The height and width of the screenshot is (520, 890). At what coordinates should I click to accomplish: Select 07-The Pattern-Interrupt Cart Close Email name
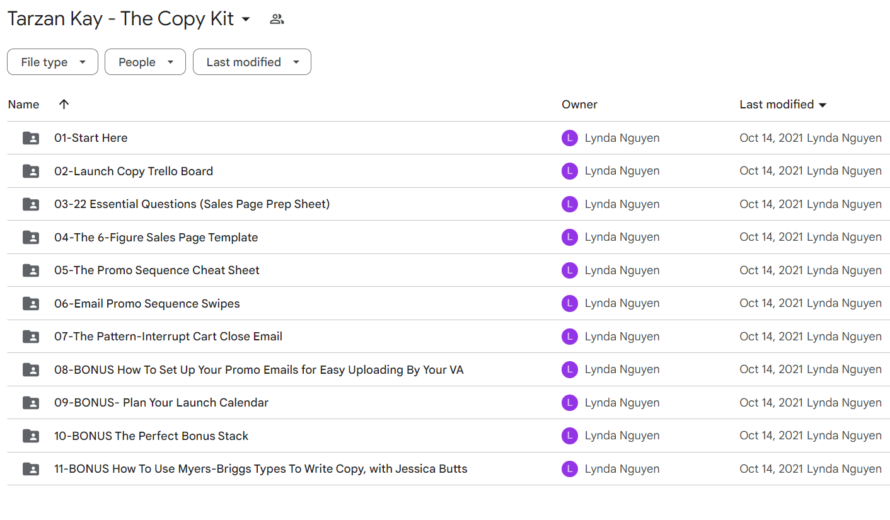(168, 337)
